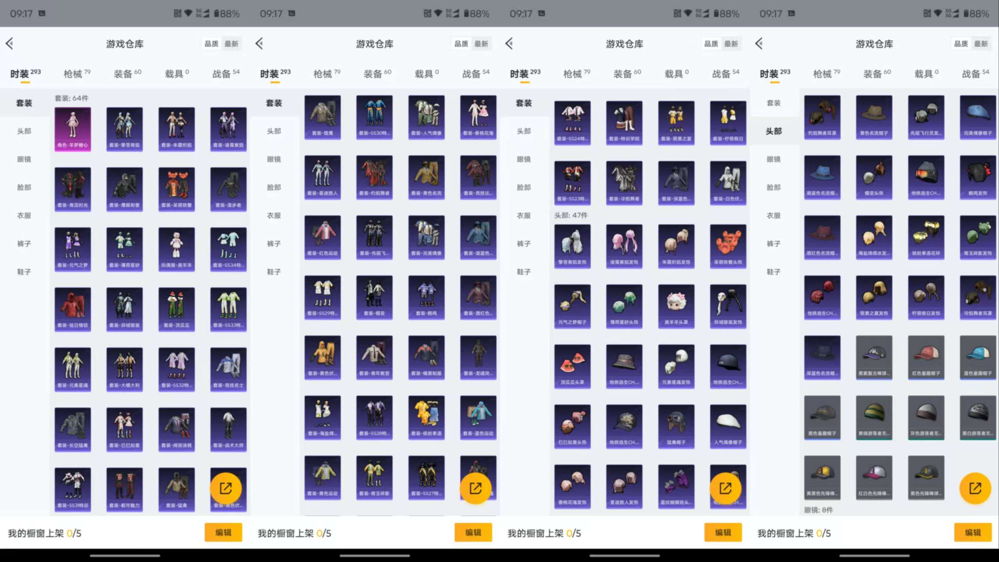Open the red hoodie outfit card in the leftmost panel
Viewport: 999px width, 562px height.
pyautogui.click(x=73, y=309)
